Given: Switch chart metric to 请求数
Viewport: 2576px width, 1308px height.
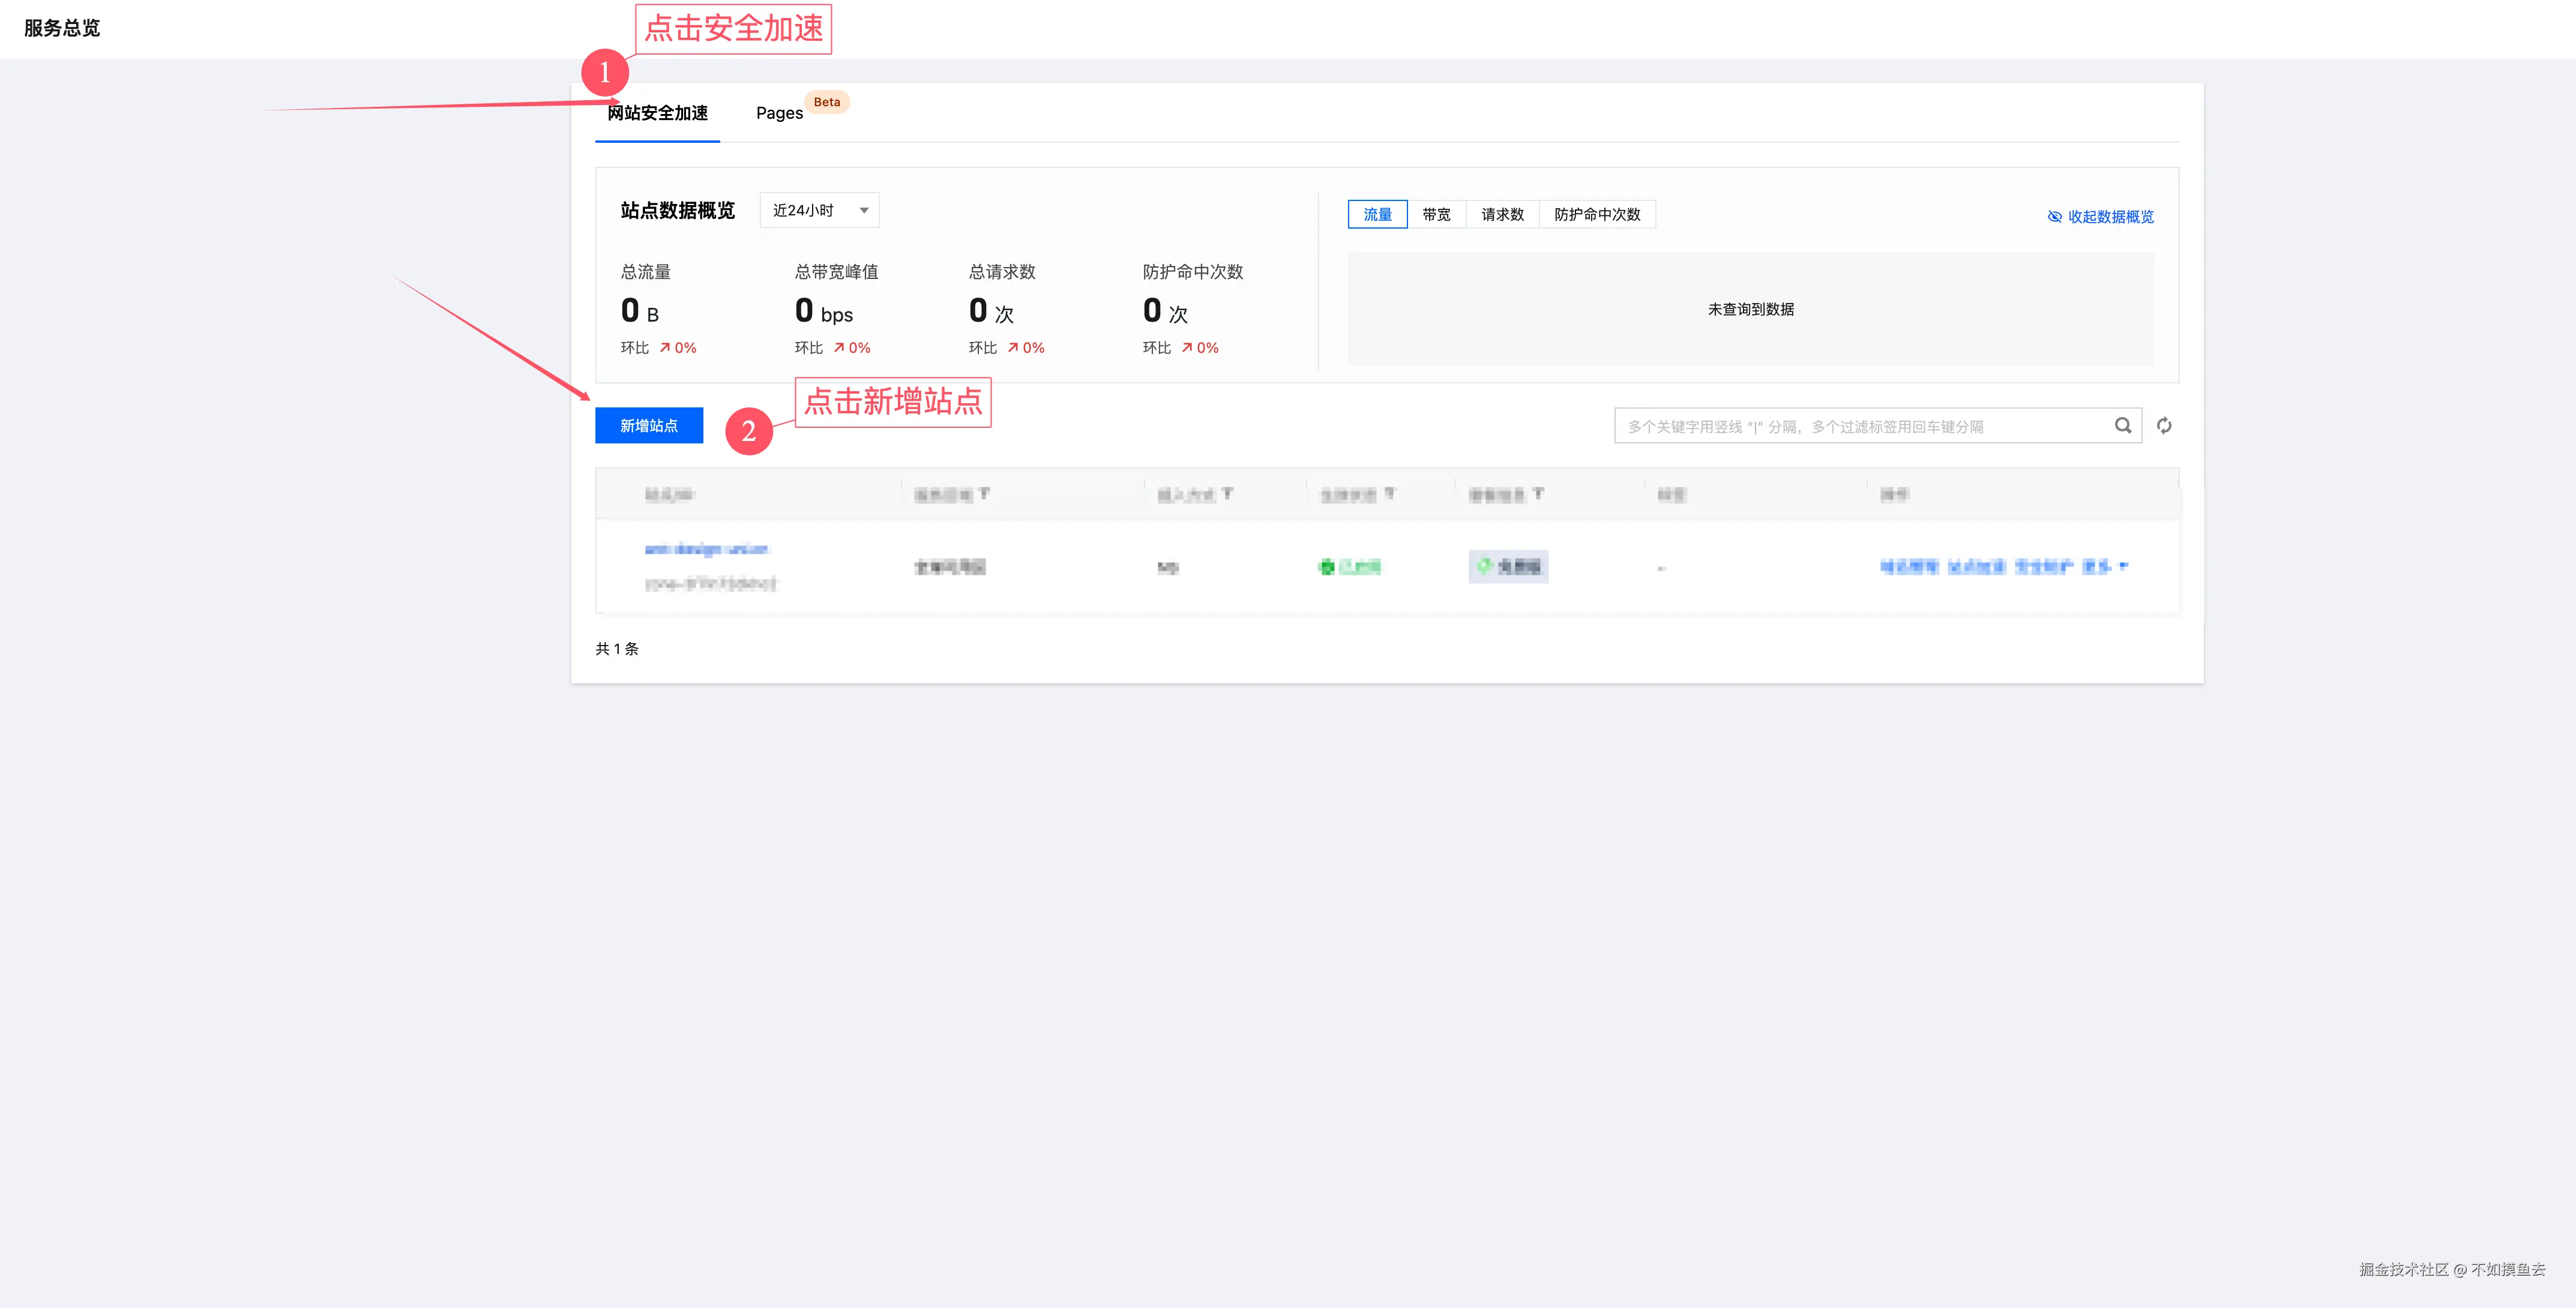Looking at the screenshot, I should point(1502,215).
